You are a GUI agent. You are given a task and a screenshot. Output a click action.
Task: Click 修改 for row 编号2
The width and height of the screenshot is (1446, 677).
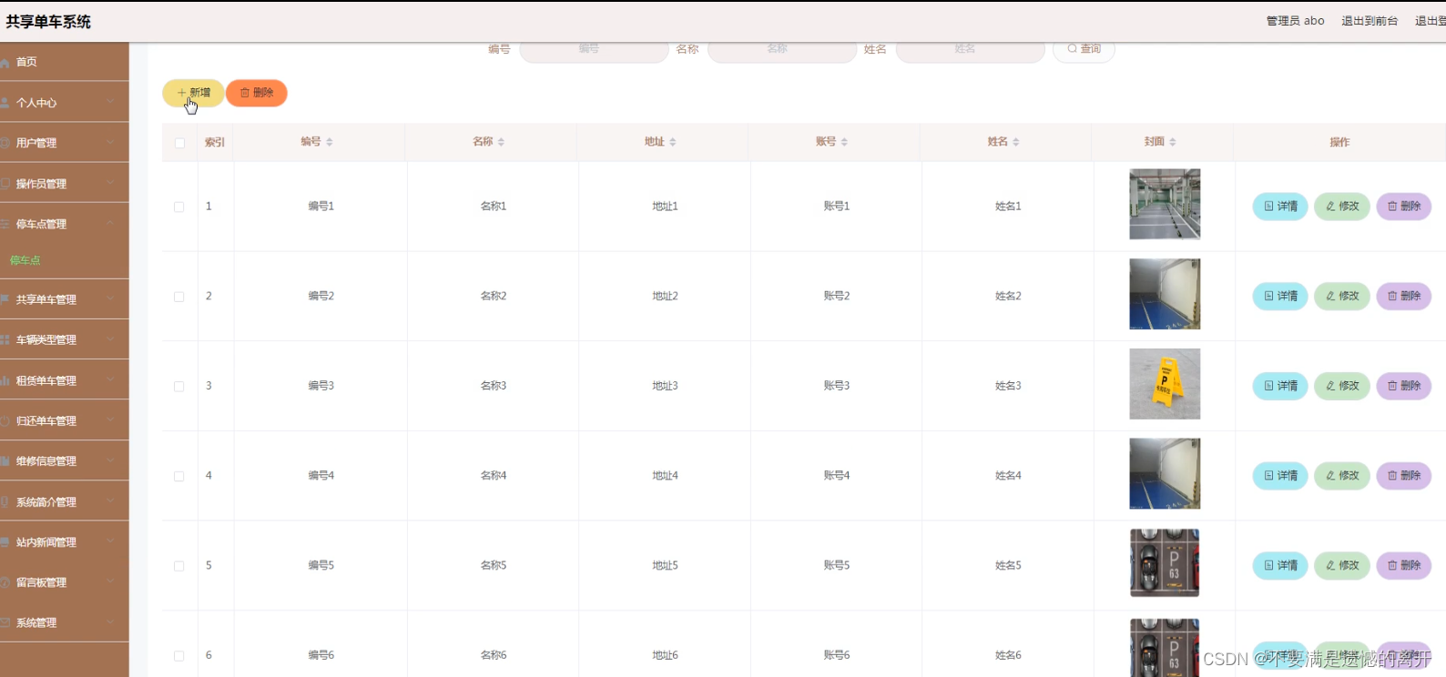click(1342, 296)
